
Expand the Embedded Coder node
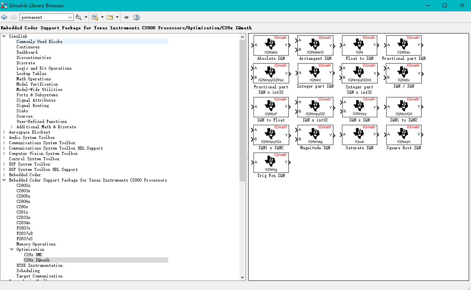[x=4, y=175]
